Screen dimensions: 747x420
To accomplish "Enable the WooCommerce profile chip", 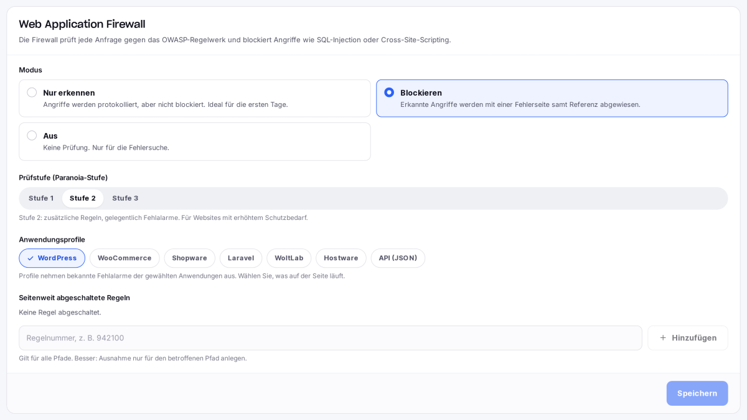I will tap(125, 258).
